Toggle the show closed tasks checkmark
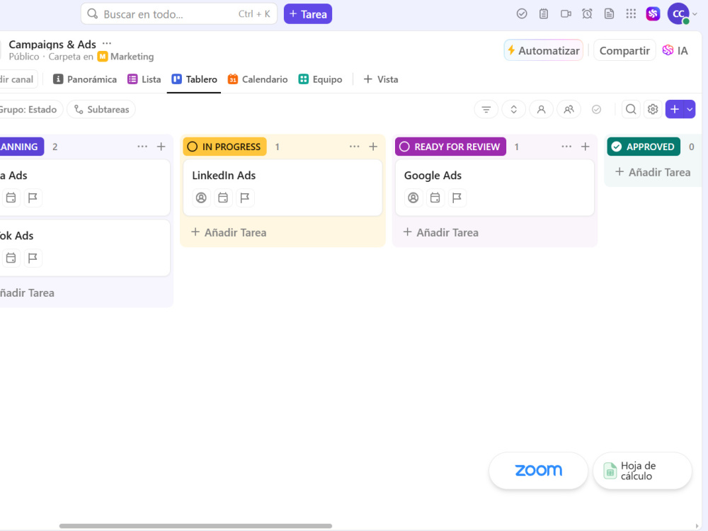This screenshot has height=531, width=708. click(596, 109)
